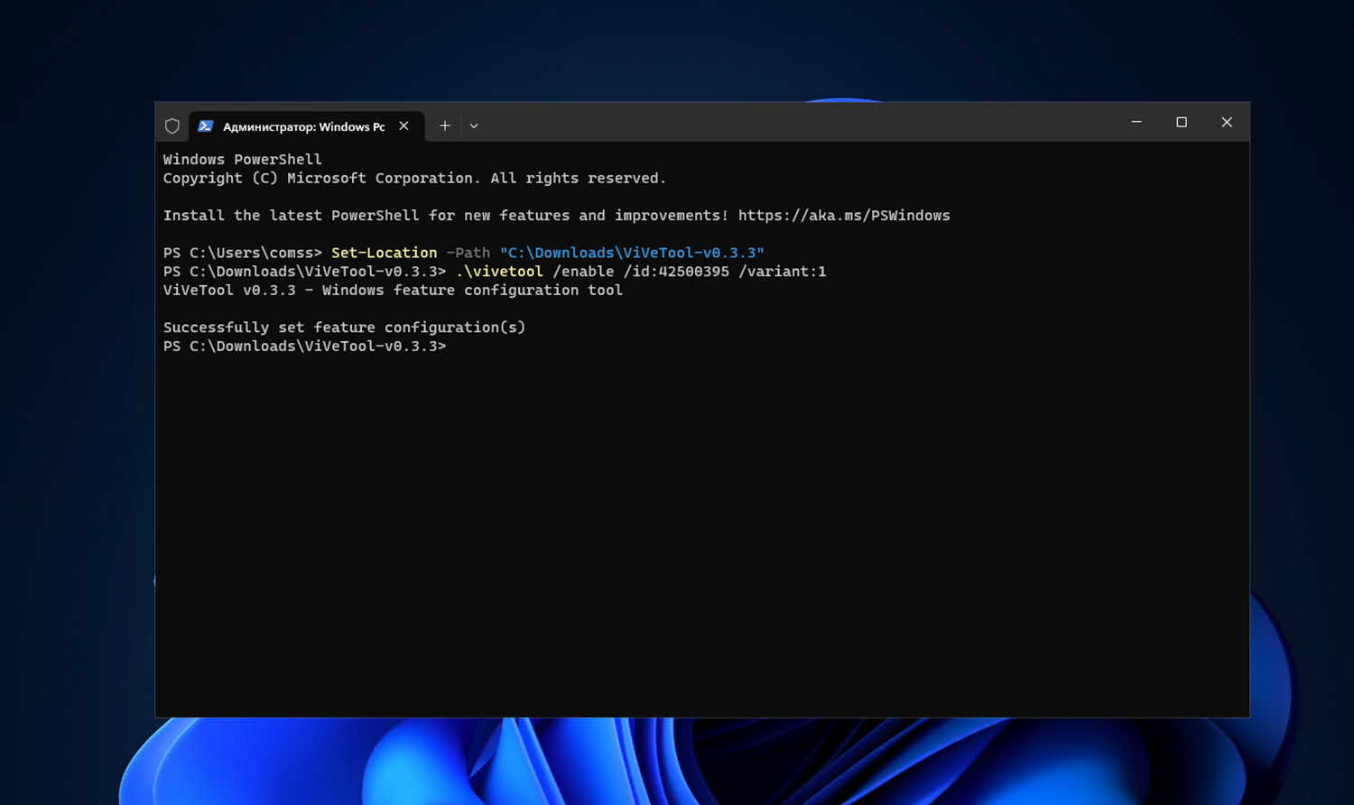Click the /variant:1 argument
This screenshot has height=805, width=1354.
783,272
